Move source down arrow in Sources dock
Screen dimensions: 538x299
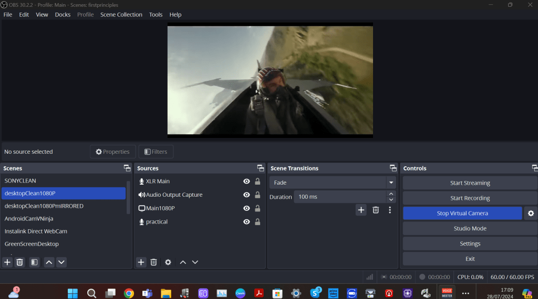[195, 262]
